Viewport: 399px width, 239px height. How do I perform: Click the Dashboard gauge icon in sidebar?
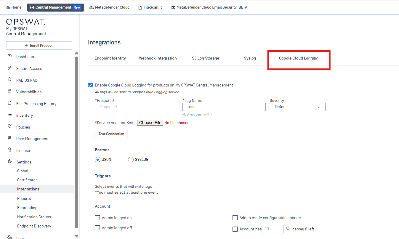point(9,56)
